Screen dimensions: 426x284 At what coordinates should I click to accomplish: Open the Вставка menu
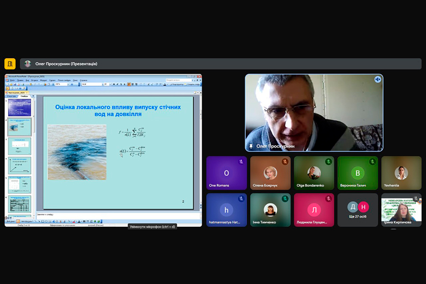click(x=35, y=80)
